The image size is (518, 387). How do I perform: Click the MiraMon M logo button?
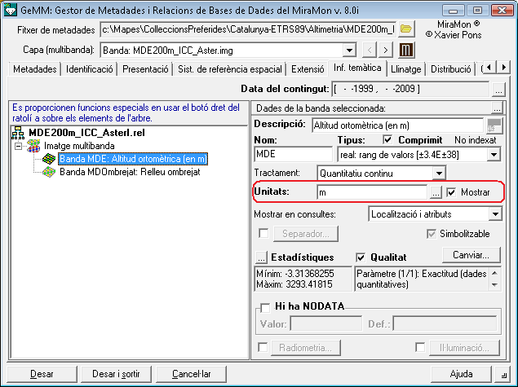(x=406, y=51)
